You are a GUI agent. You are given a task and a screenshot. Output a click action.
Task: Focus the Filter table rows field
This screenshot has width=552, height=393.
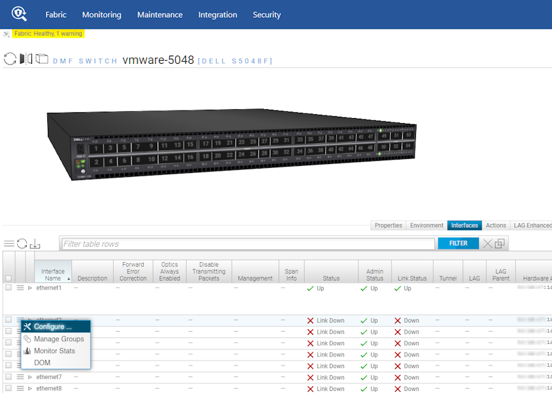(248, 244)
